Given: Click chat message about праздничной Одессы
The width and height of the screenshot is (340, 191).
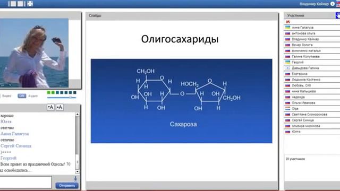Looking at the screenshot, I should [x=36, y=167].
